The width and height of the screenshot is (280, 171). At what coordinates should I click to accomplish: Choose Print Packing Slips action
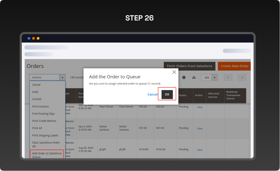43,114
